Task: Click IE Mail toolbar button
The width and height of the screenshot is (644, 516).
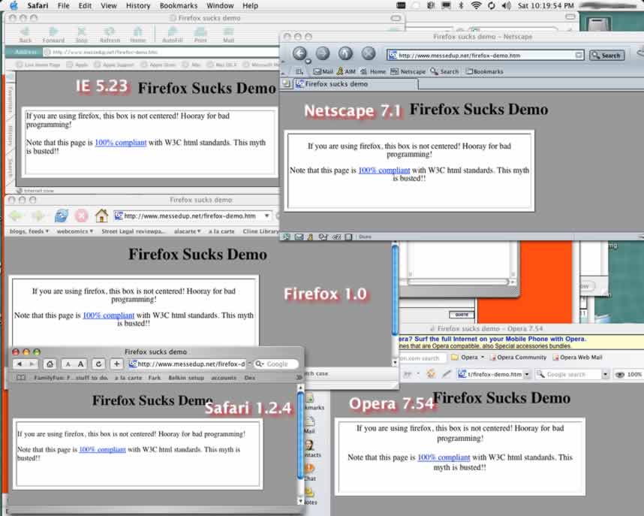Action: pos(228,35)
